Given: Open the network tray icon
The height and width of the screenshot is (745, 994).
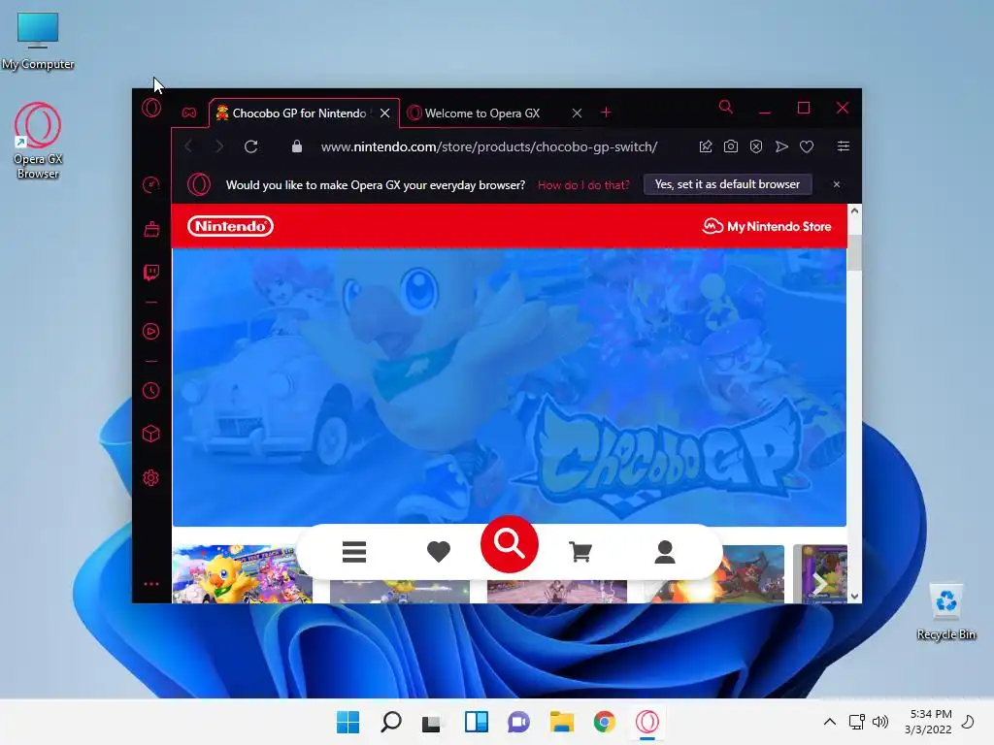Looking at the screenshot, I should (x=856, y=722).
